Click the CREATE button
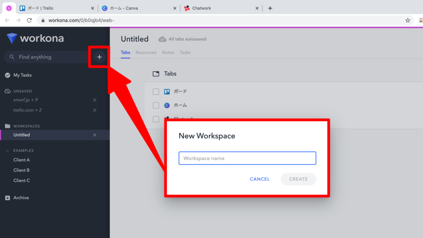The image size is (423, 238). [298, 179]
